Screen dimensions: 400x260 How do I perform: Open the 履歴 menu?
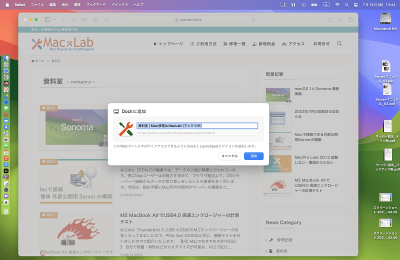click(x=77, y=4)
